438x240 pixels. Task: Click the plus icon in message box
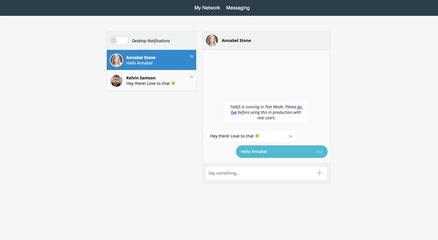[x=319, y=173]
